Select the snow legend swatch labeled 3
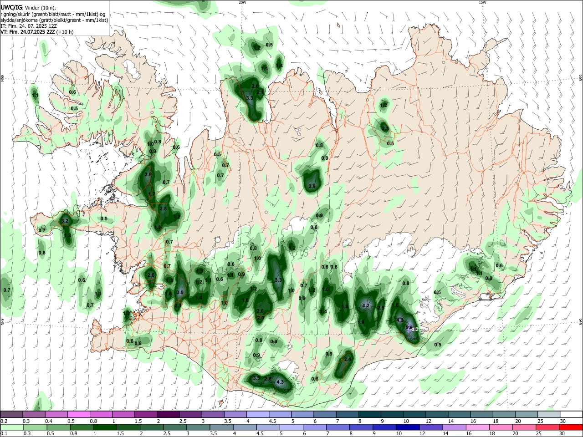 [213, 414]
